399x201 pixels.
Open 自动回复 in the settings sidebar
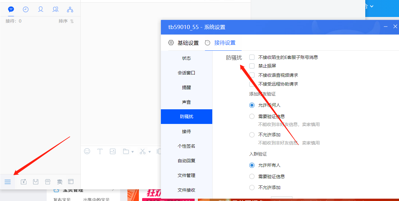186,161
